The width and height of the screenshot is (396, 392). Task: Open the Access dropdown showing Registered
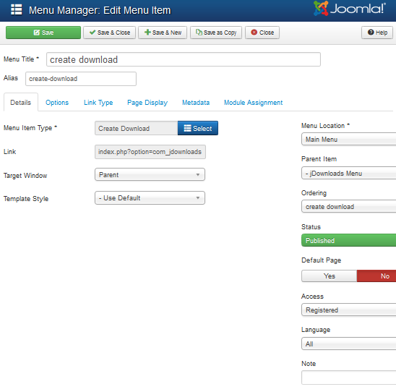tap(349, 310)
